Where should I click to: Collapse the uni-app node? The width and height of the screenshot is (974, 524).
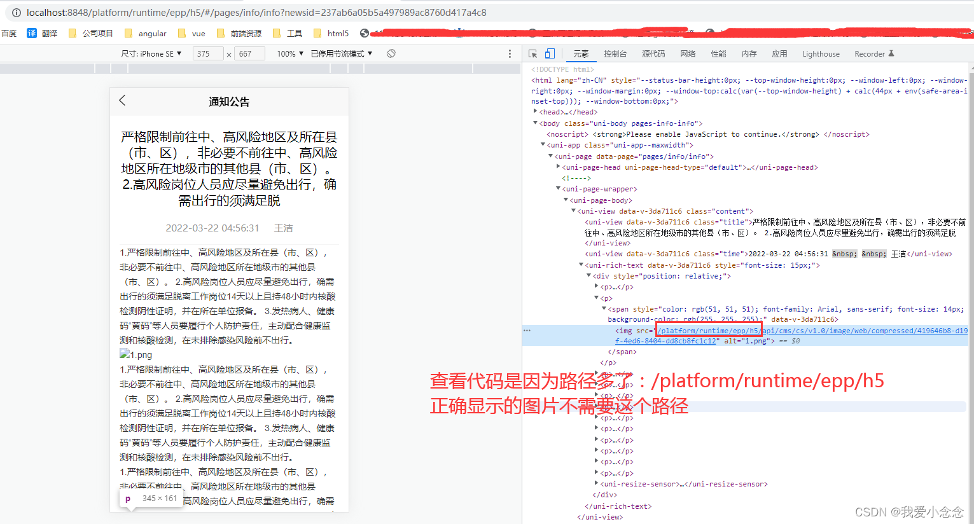(543, 145)
